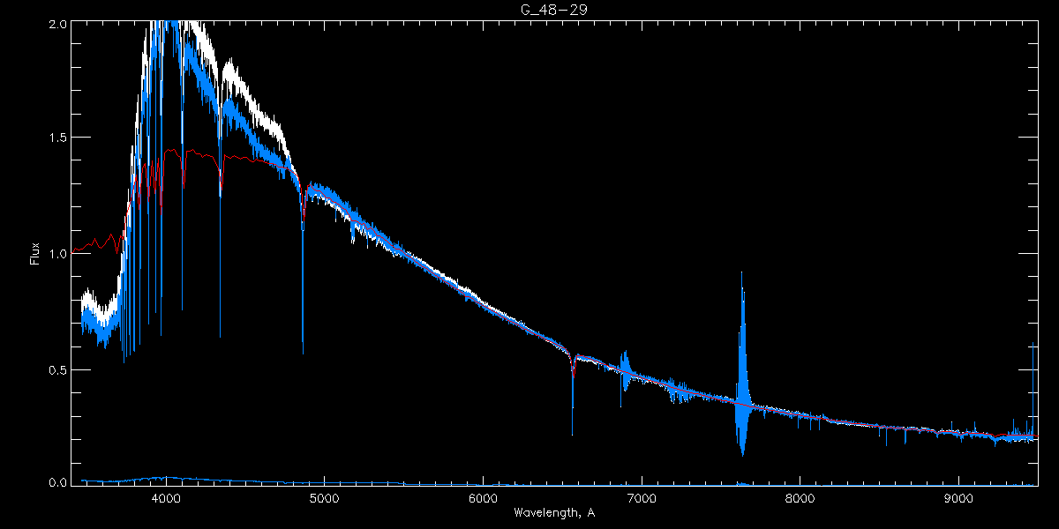The image size is (1059, 529).
Task: Click the Flux axis label
Action: (34, 254)
